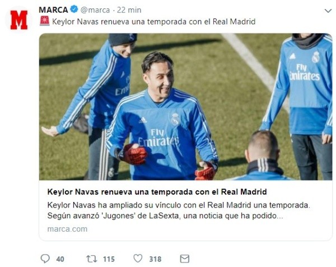The image size is (336, 267).
Task: Click the bold article headline in card
Action: point(157,192)
